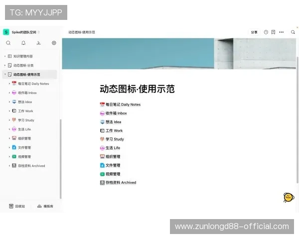This screenshot has width=299, height=239.
Task: Click the page cover image banner
Action: (179, 54)
